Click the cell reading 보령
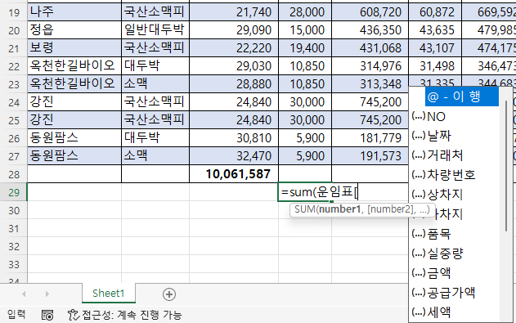 point(74,48)
